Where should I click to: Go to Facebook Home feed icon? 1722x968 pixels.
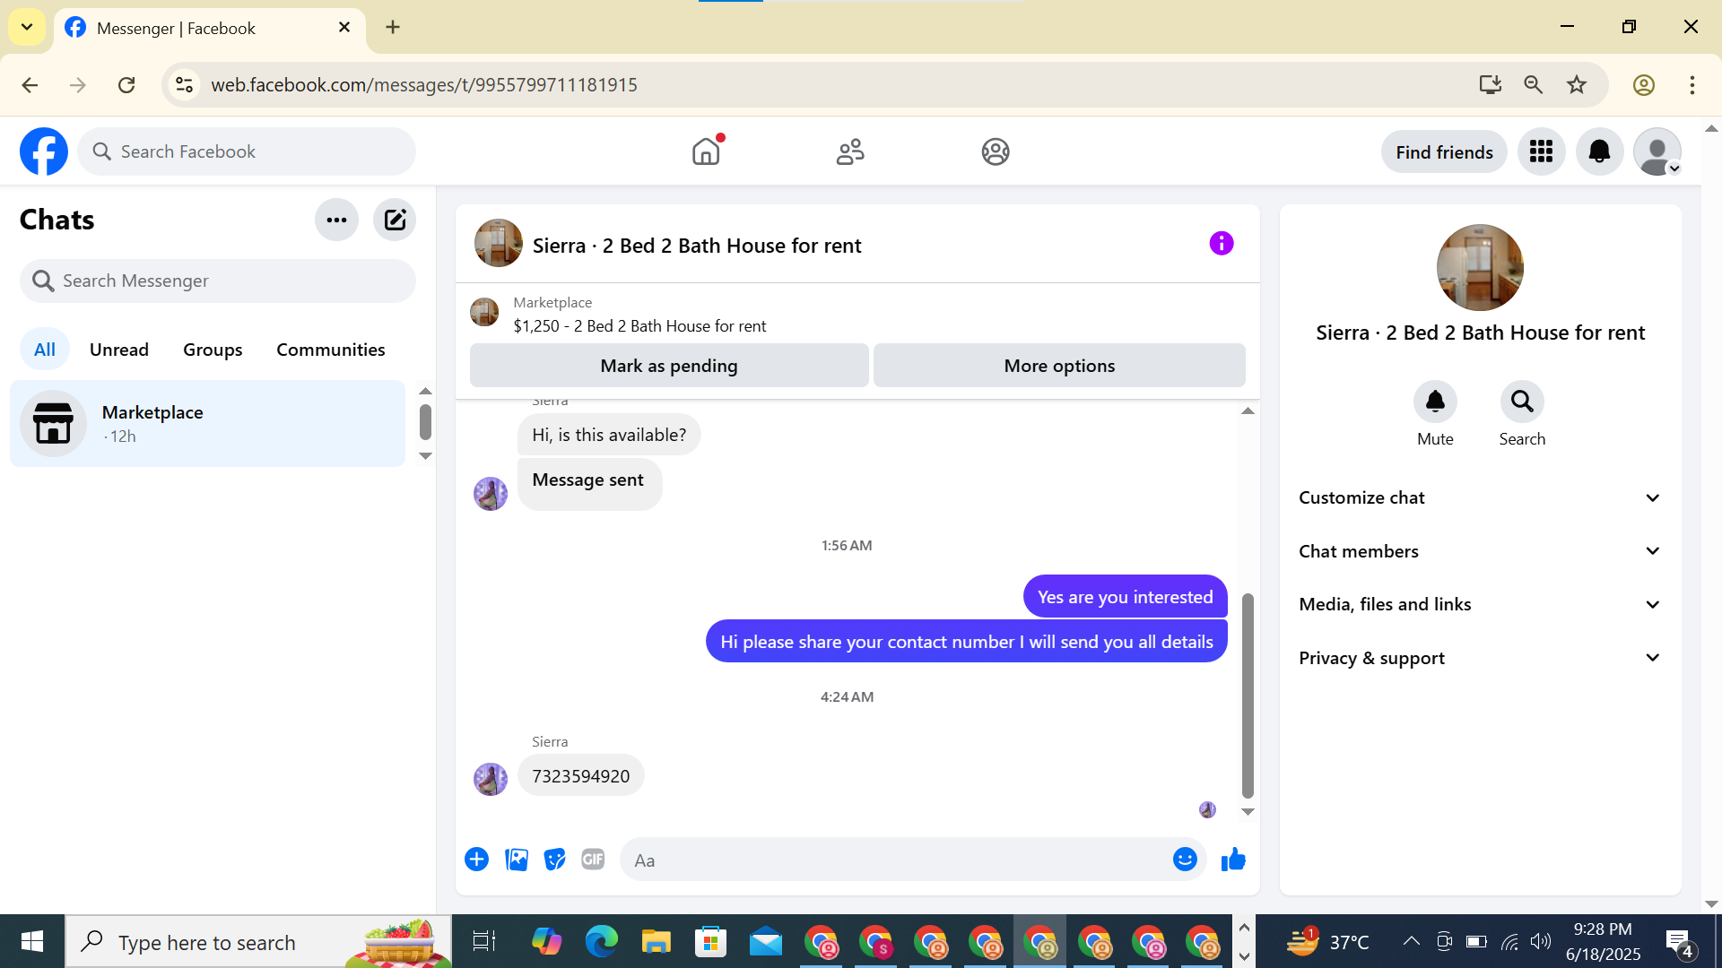(x=706, y=151)
